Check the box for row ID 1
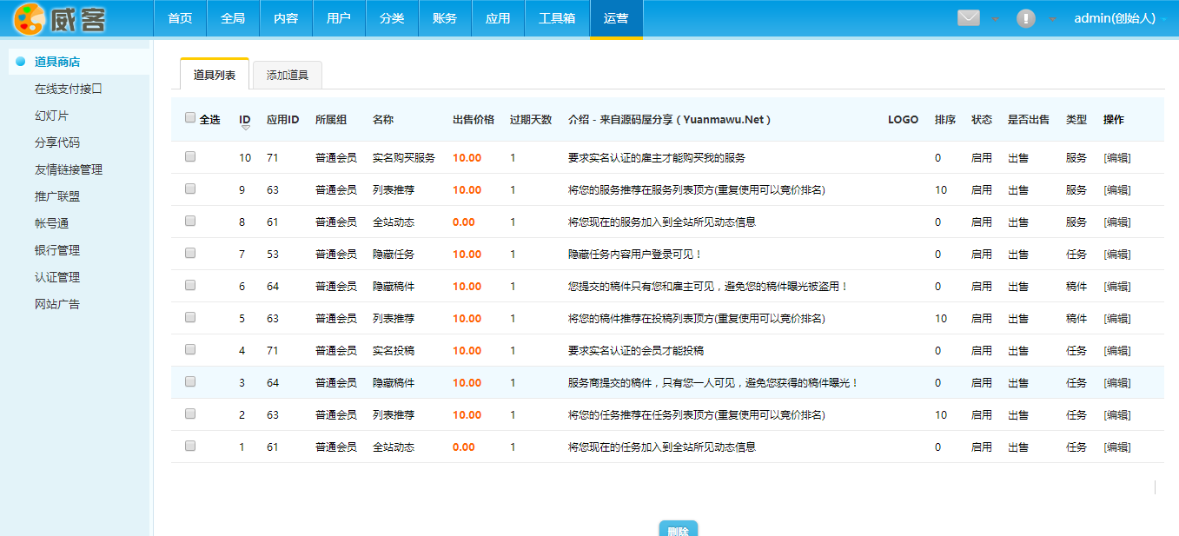 [x=190, y=446]
